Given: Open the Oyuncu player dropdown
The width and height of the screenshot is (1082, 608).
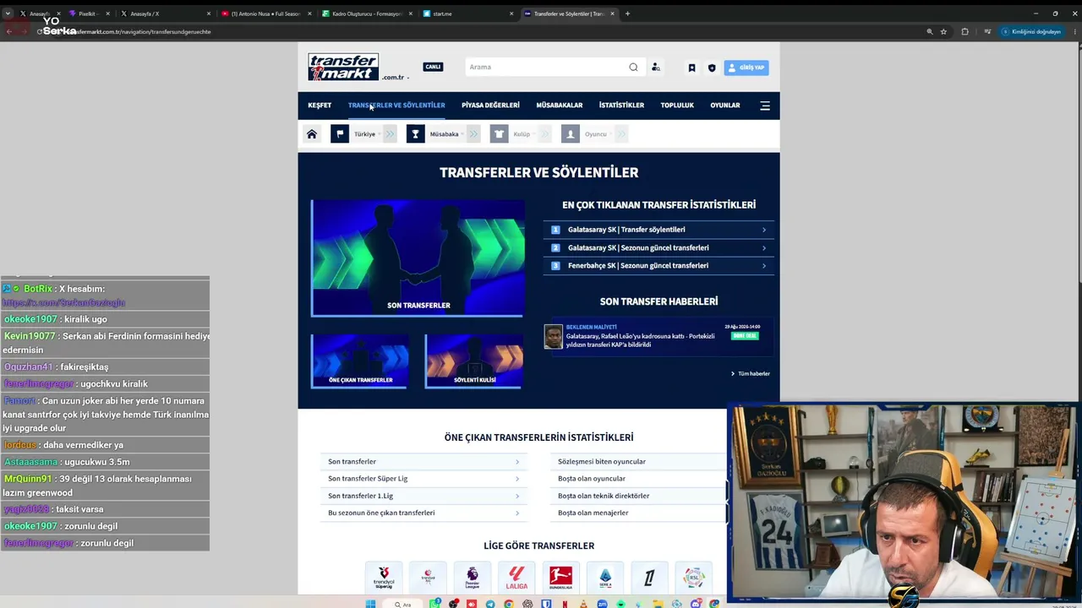Looking at the screenshot, I should tap(599, 134).
